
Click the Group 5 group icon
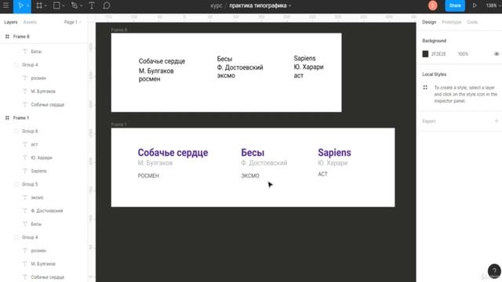click(x=16, y=184)
